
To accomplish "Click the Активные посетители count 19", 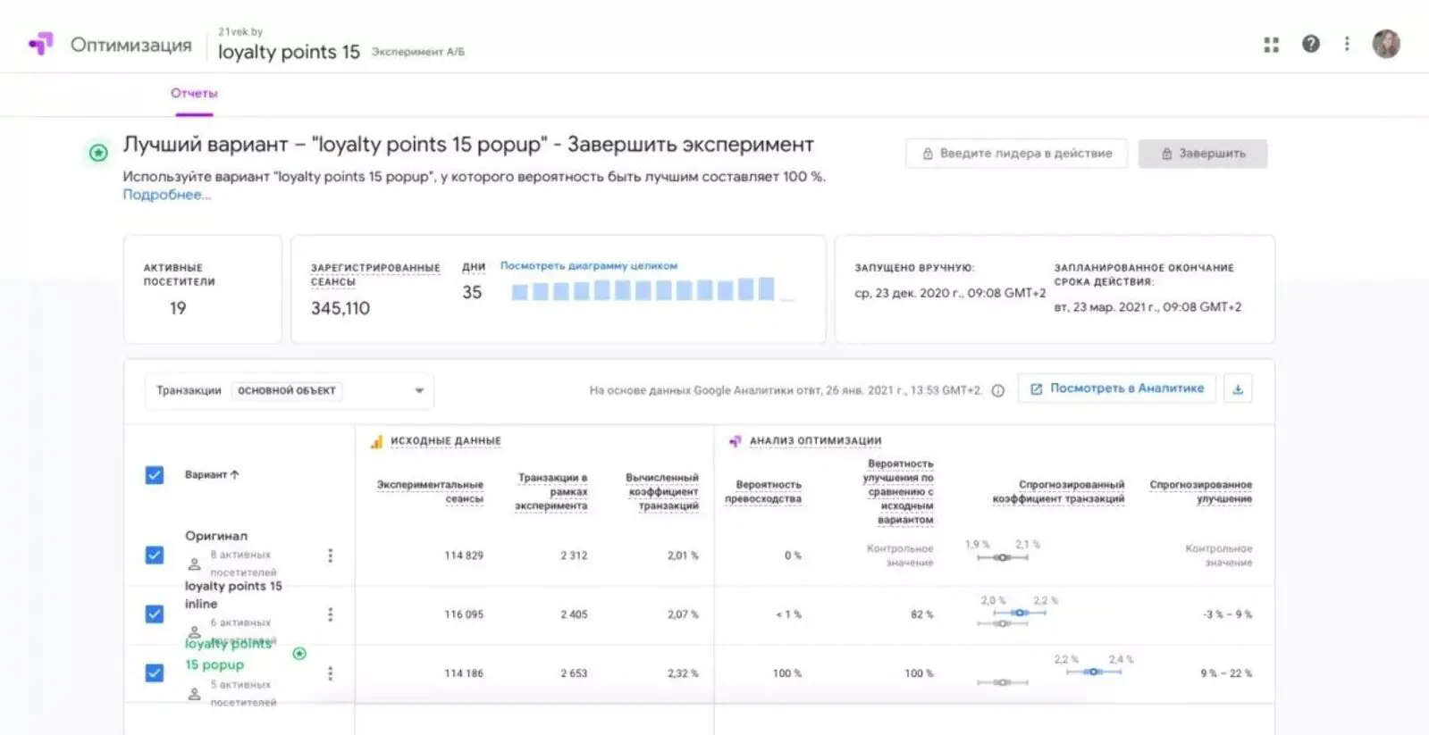I will click(178, 308).
